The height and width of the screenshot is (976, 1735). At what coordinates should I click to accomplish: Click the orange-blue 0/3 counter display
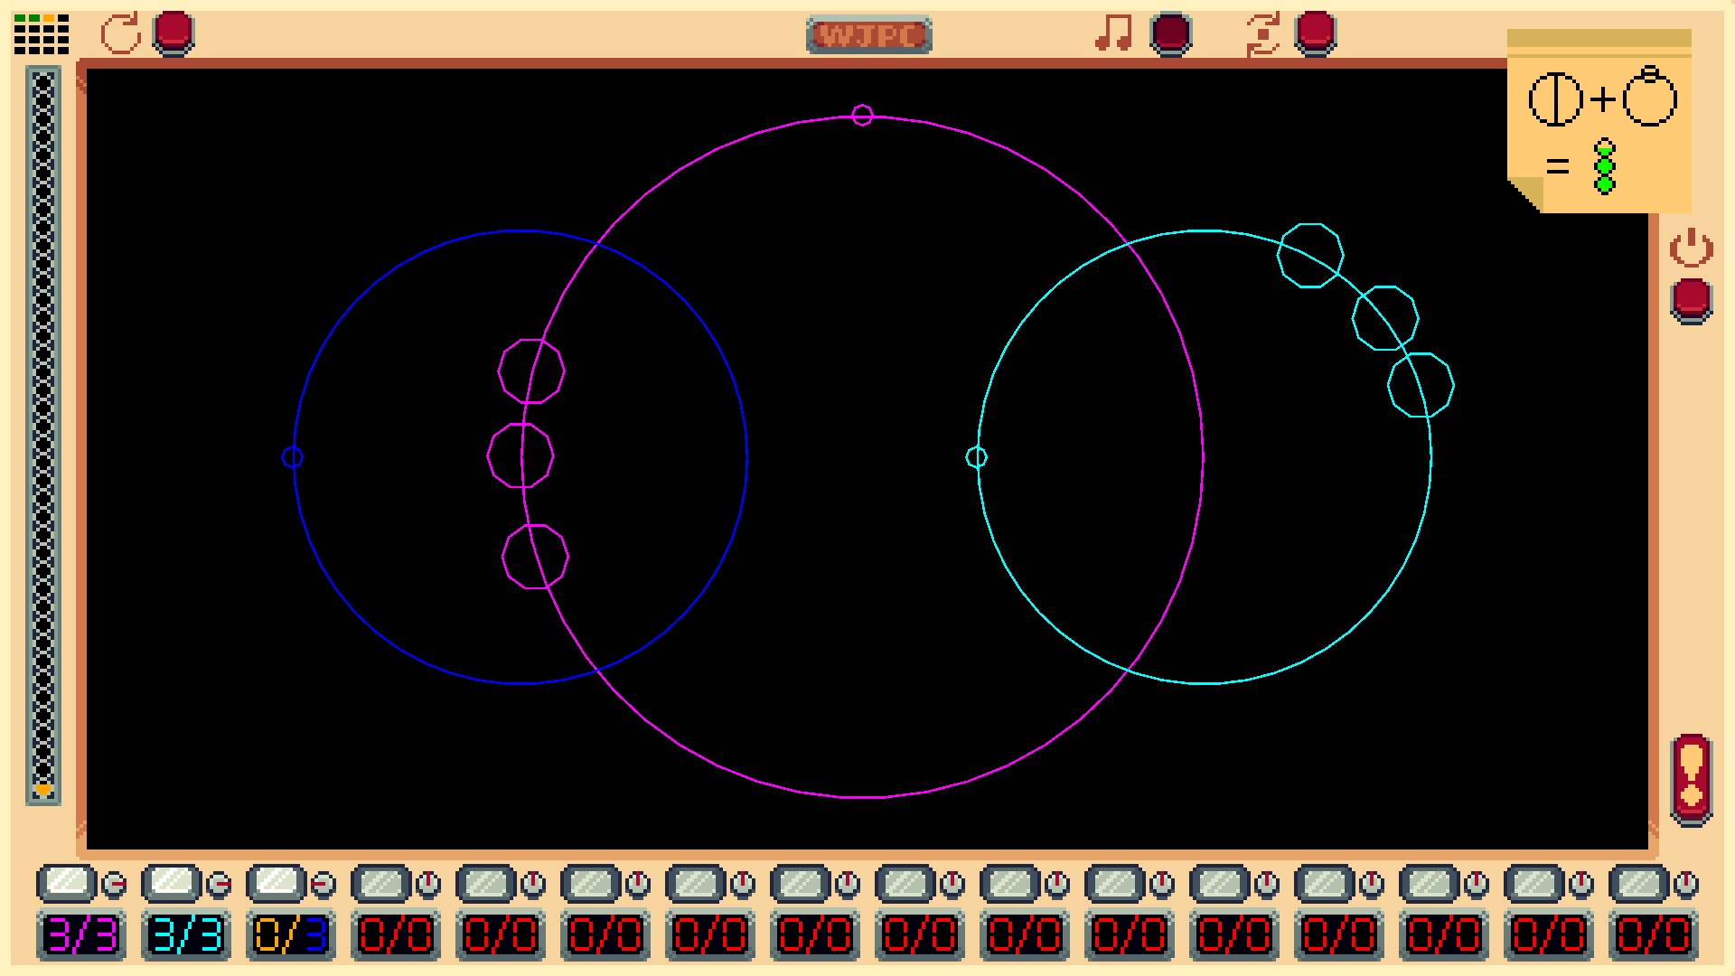(291, 935)
